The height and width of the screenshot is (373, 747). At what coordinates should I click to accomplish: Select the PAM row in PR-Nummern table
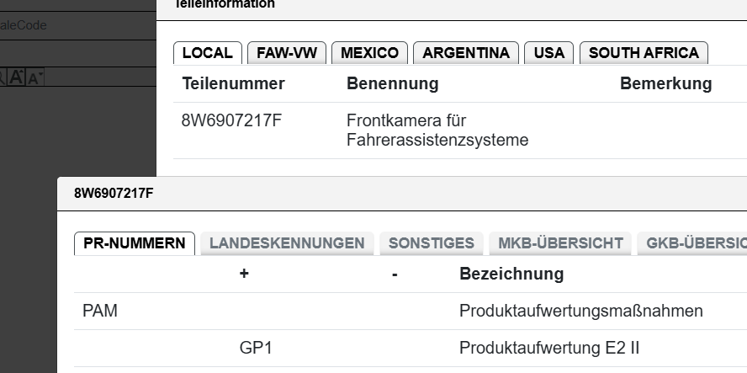click(100, 312)
